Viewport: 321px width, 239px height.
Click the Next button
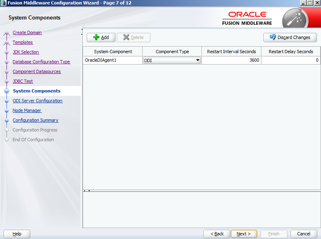tap(244, 234)
